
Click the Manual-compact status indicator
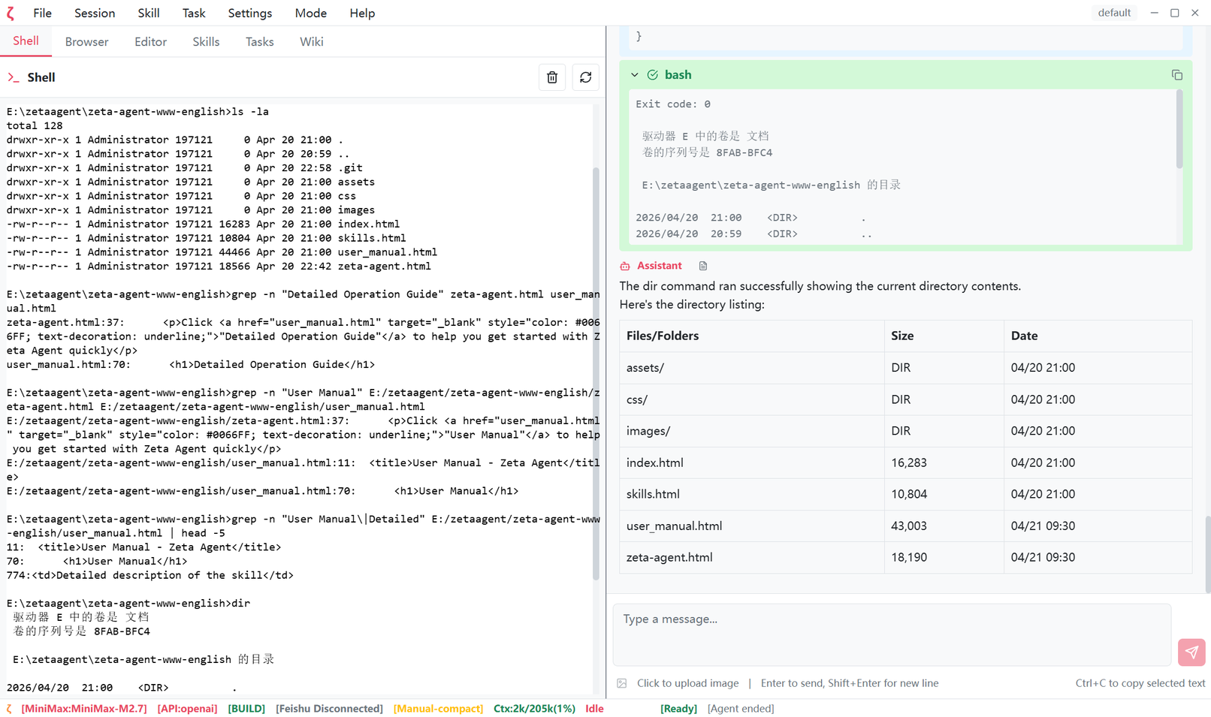pyautogui.click(x=438, y=709)
